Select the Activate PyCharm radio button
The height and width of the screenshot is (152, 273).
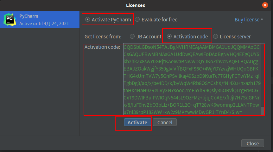tap(87, 20)
